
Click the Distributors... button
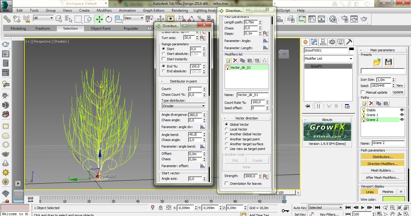click(383, 157)
